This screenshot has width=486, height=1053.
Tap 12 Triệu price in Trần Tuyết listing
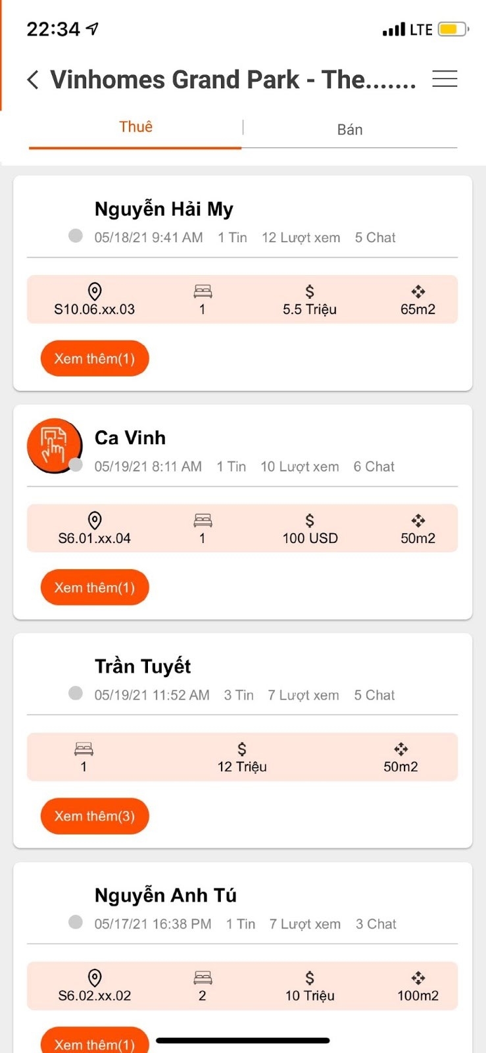242,767
